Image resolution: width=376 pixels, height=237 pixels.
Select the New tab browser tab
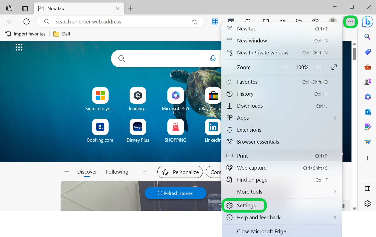(x=79, y=8)
